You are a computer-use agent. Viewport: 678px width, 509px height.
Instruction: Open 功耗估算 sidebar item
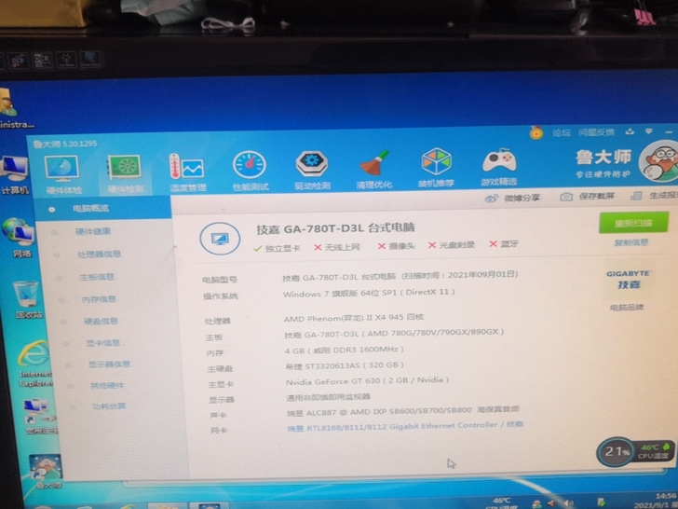click(109, 406)
